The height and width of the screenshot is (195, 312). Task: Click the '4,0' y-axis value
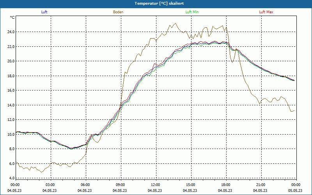12,178
